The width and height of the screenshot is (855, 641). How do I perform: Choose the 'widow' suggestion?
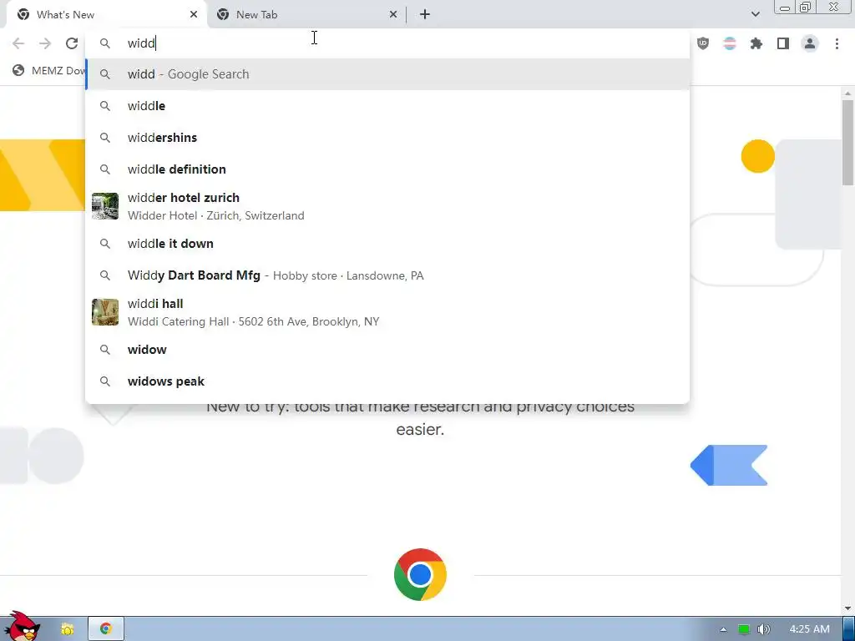click(387, 350)
